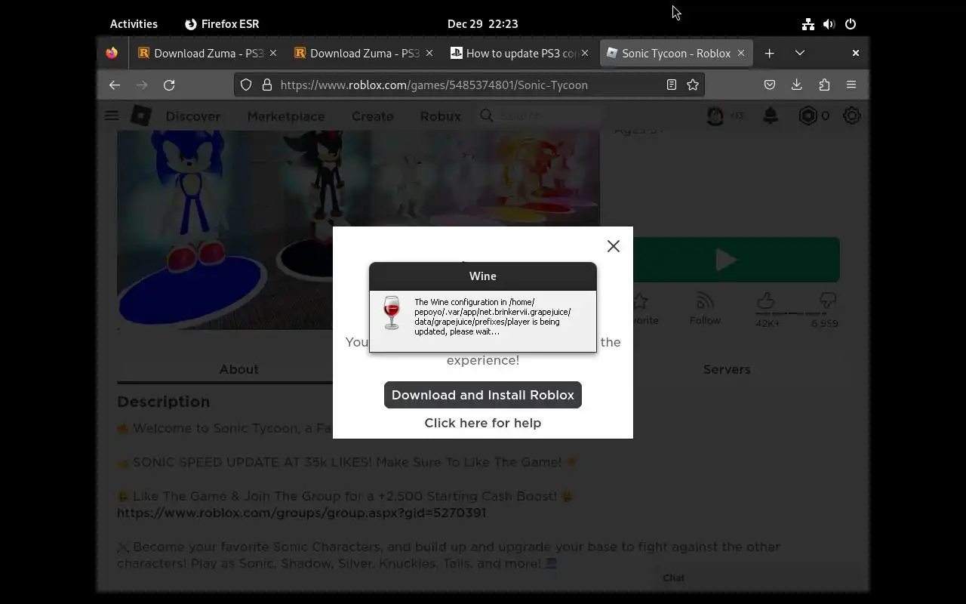966x604 pixels.
Task: Open the Firefox downloads panel
Action: click(796, 85)
